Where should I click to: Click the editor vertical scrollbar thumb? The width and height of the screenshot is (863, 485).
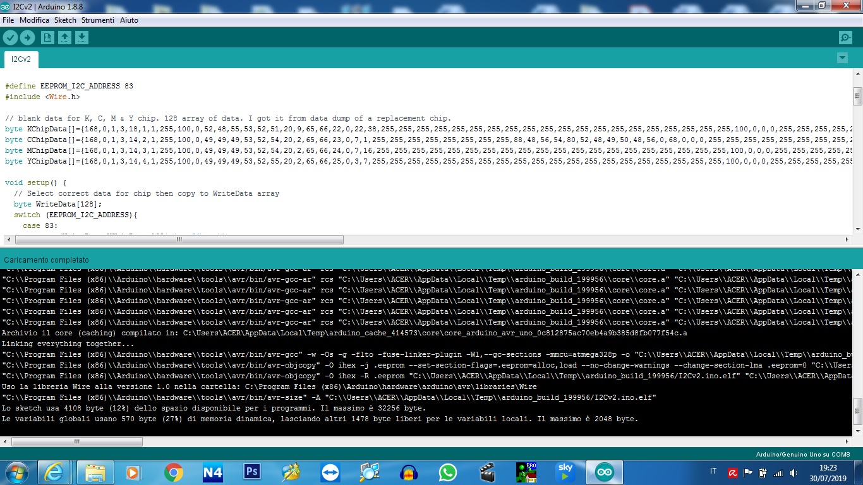click(x=857, y=96)
